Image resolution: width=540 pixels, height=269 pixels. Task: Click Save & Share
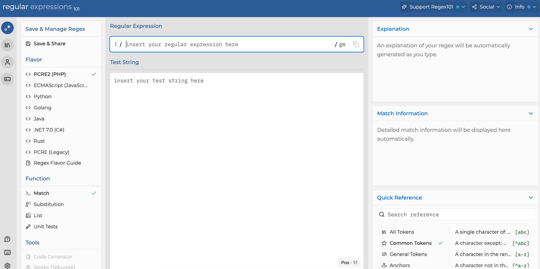(x=49, y=44)
